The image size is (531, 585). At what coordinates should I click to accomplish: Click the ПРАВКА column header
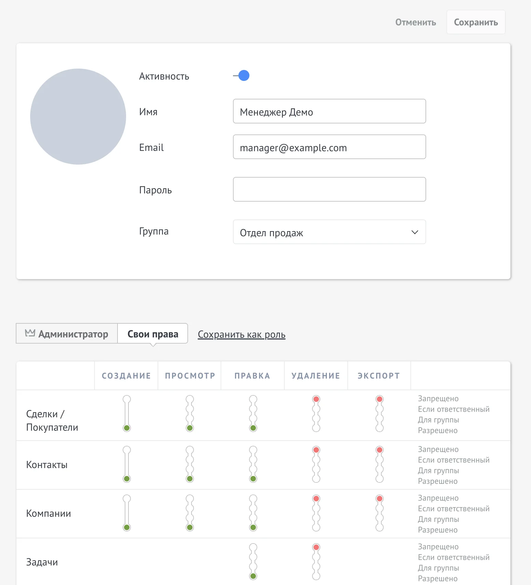[252, 376]
